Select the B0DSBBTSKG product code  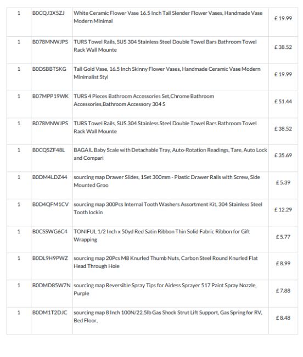tap(49, 69)
